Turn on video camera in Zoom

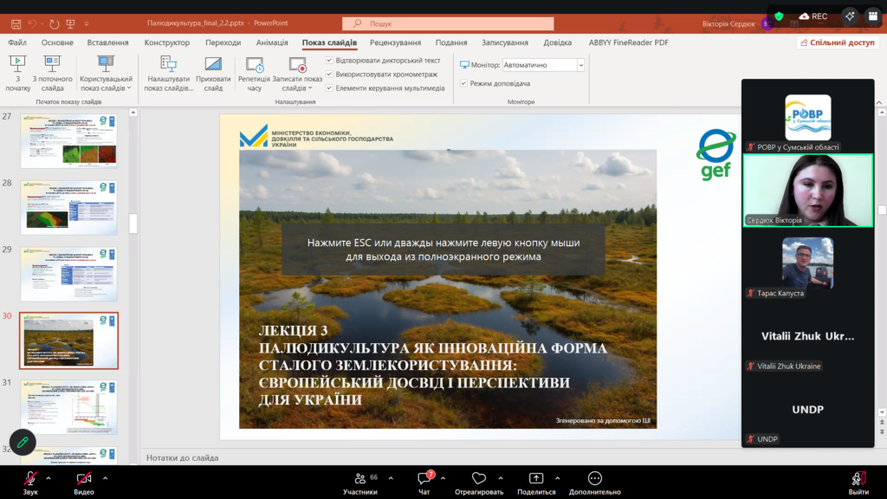pos(84,478)
